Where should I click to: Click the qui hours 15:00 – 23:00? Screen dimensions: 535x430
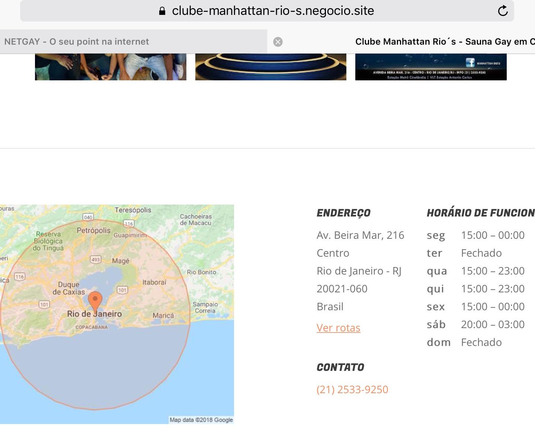493,289
